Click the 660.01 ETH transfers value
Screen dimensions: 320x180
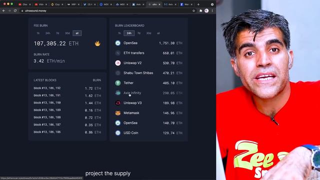[172, 53]
